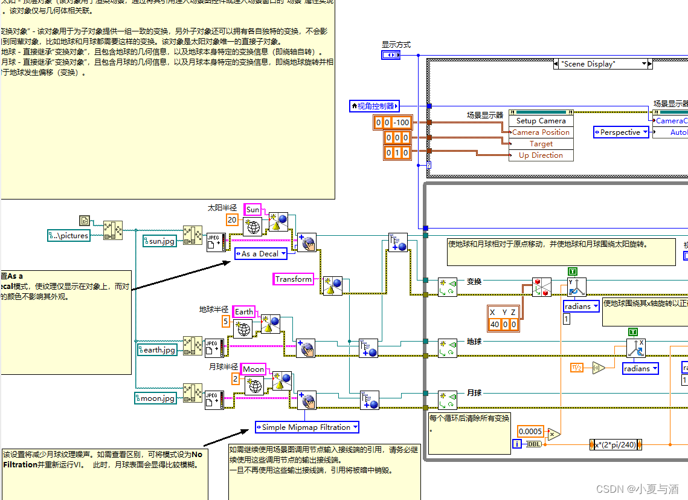Select the Earth globe creation node near 地球半径

244,329
